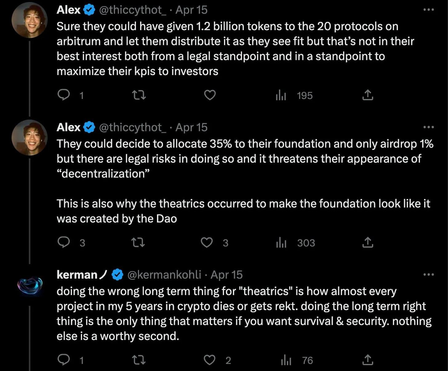This screenshot has height=371, width=448.
Task: Reply to Alex's 1.2 billion tokens tweet
Action: point(64,95)
